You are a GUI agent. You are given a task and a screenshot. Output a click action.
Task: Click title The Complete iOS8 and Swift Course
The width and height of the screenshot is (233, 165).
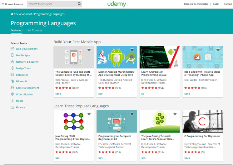coord(73,73)
